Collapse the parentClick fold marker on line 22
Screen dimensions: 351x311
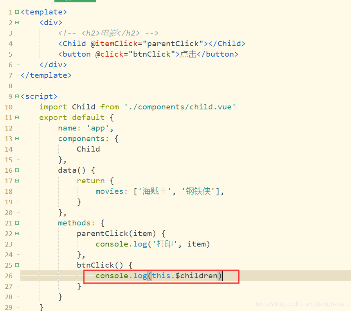click(17, 233)
